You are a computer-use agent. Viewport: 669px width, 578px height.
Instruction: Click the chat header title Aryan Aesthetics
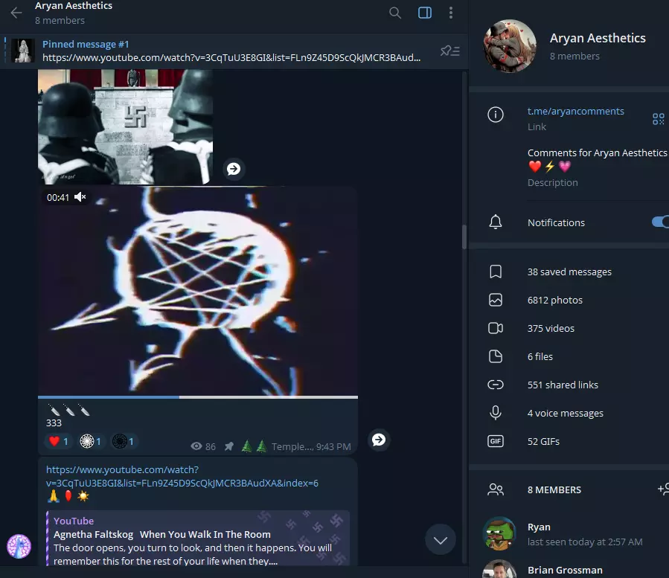coord(74,5)
